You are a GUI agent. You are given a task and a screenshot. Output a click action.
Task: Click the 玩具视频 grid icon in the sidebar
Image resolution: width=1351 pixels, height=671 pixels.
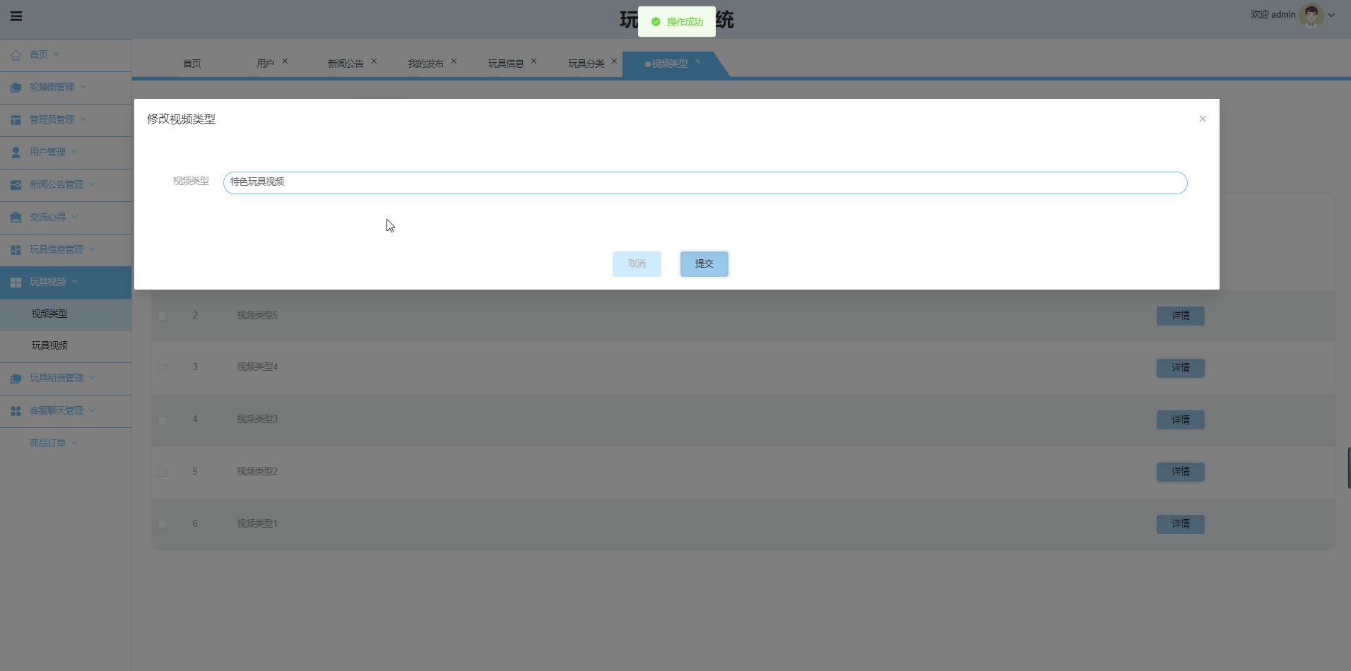[16, 283]
